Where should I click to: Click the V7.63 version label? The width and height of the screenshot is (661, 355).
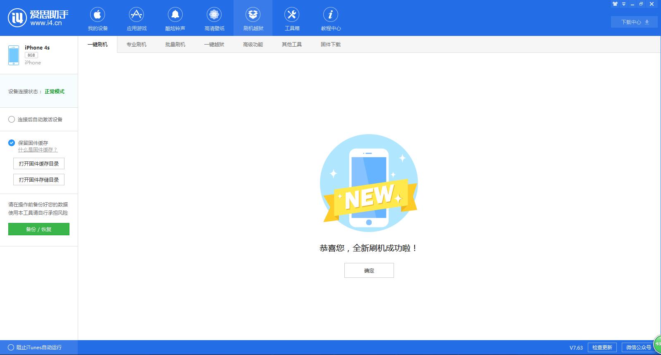coord(576,348)
